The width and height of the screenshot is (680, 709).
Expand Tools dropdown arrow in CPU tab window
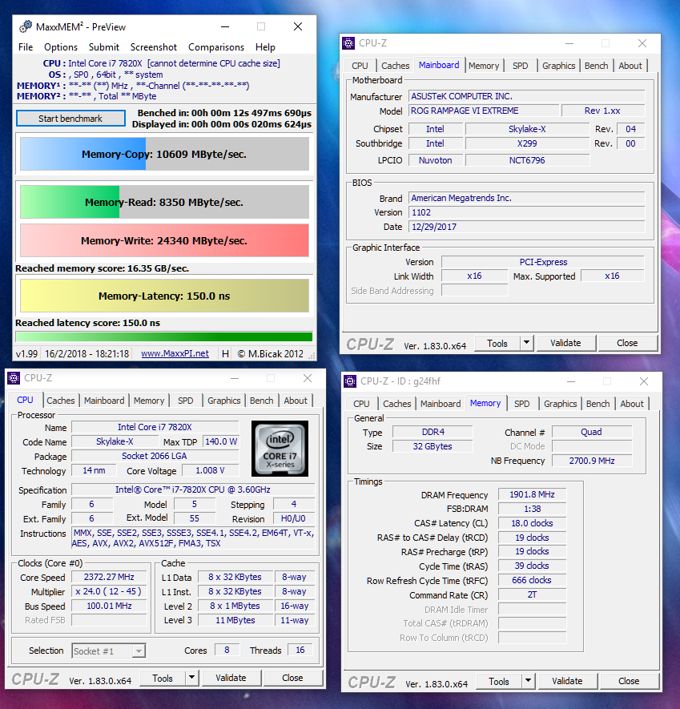tap(191, 678)
